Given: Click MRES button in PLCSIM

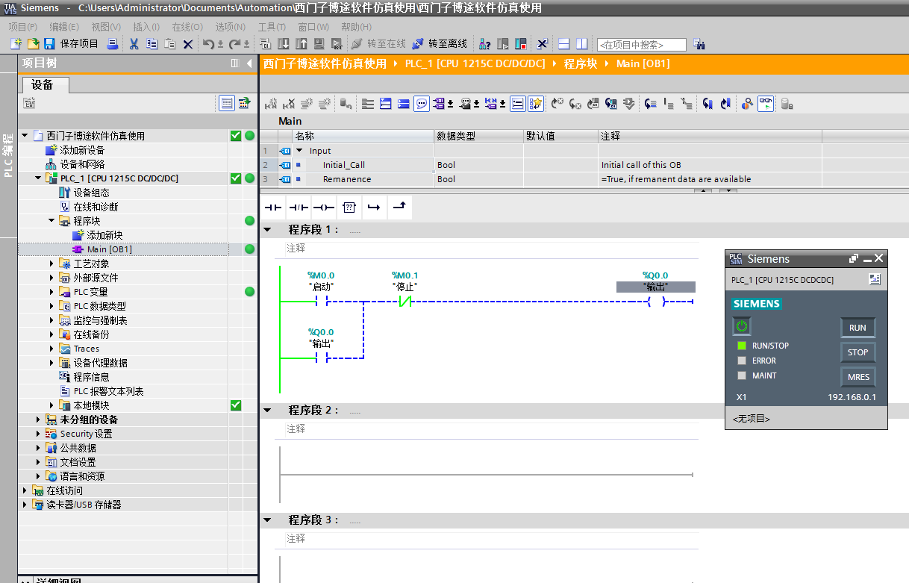Looking at the screenshot, I should coord(858,377).
